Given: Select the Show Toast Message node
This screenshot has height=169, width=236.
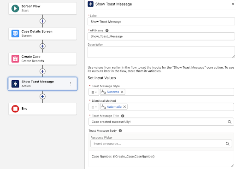Looking at the screenshot, I should point(42,84).
